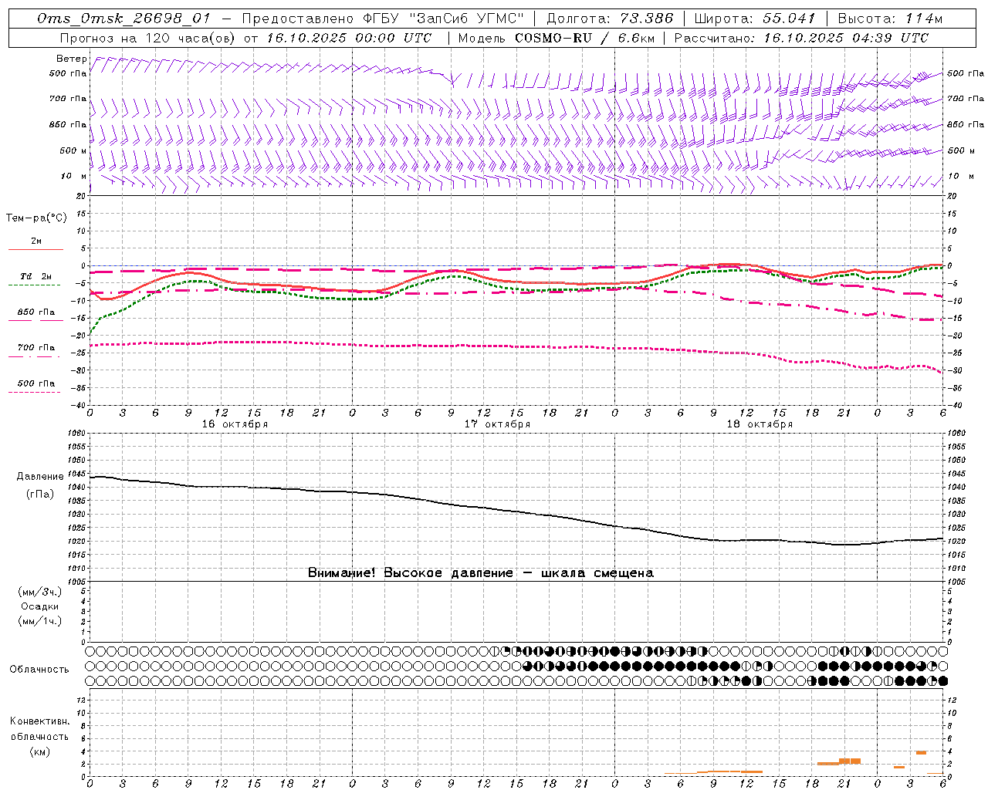Click the provider text ФГБУ "ЗапСиб УГМС"
The width and height of the screenshot is (988, 790).
point(444,19)
